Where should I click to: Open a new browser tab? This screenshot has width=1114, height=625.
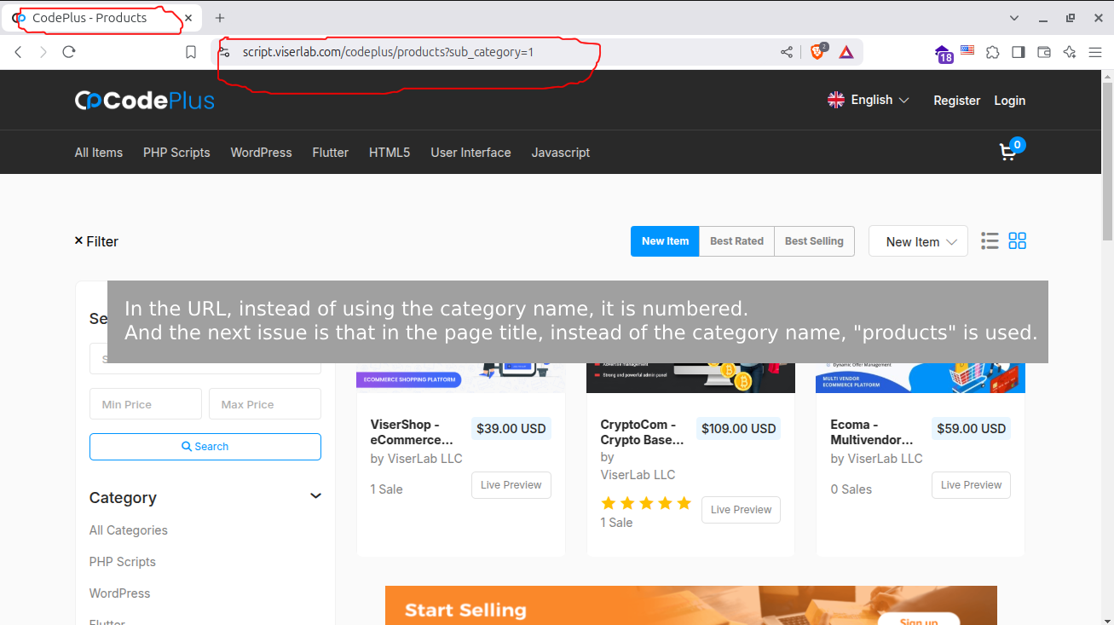pyautogui.click(x=220, y=18)
